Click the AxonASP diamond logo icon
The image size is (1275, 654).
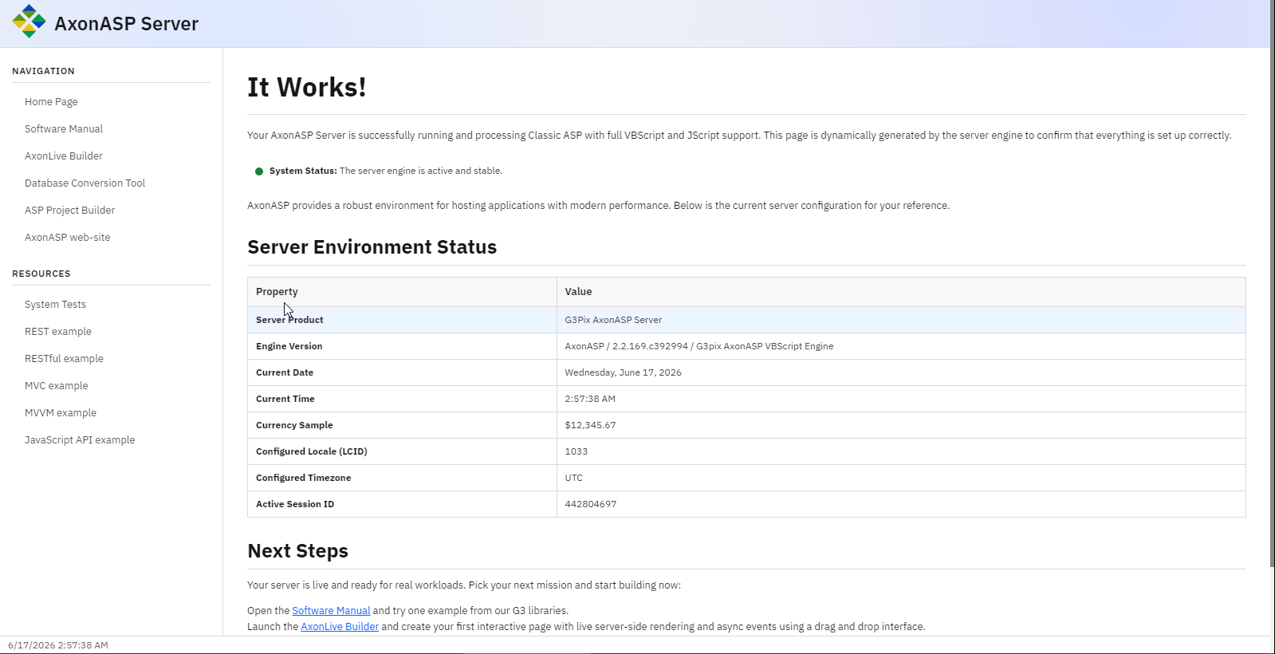[x=29, y=22]
